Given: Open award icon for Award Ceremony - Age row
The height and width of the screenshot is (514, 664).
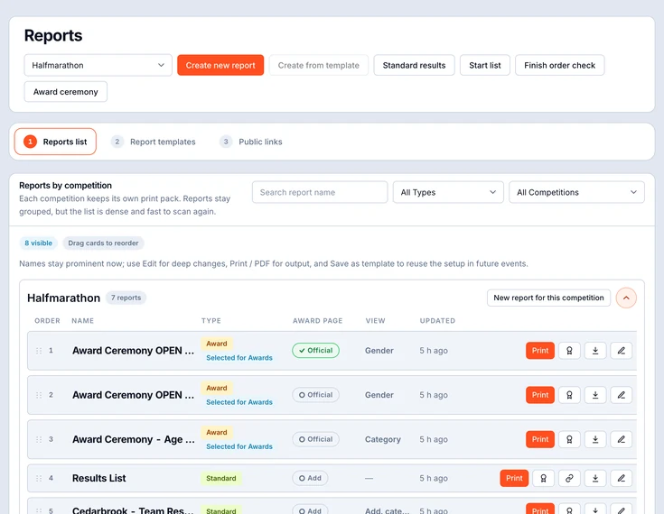Looking at the screenshot, I should [x=569, y=439].
